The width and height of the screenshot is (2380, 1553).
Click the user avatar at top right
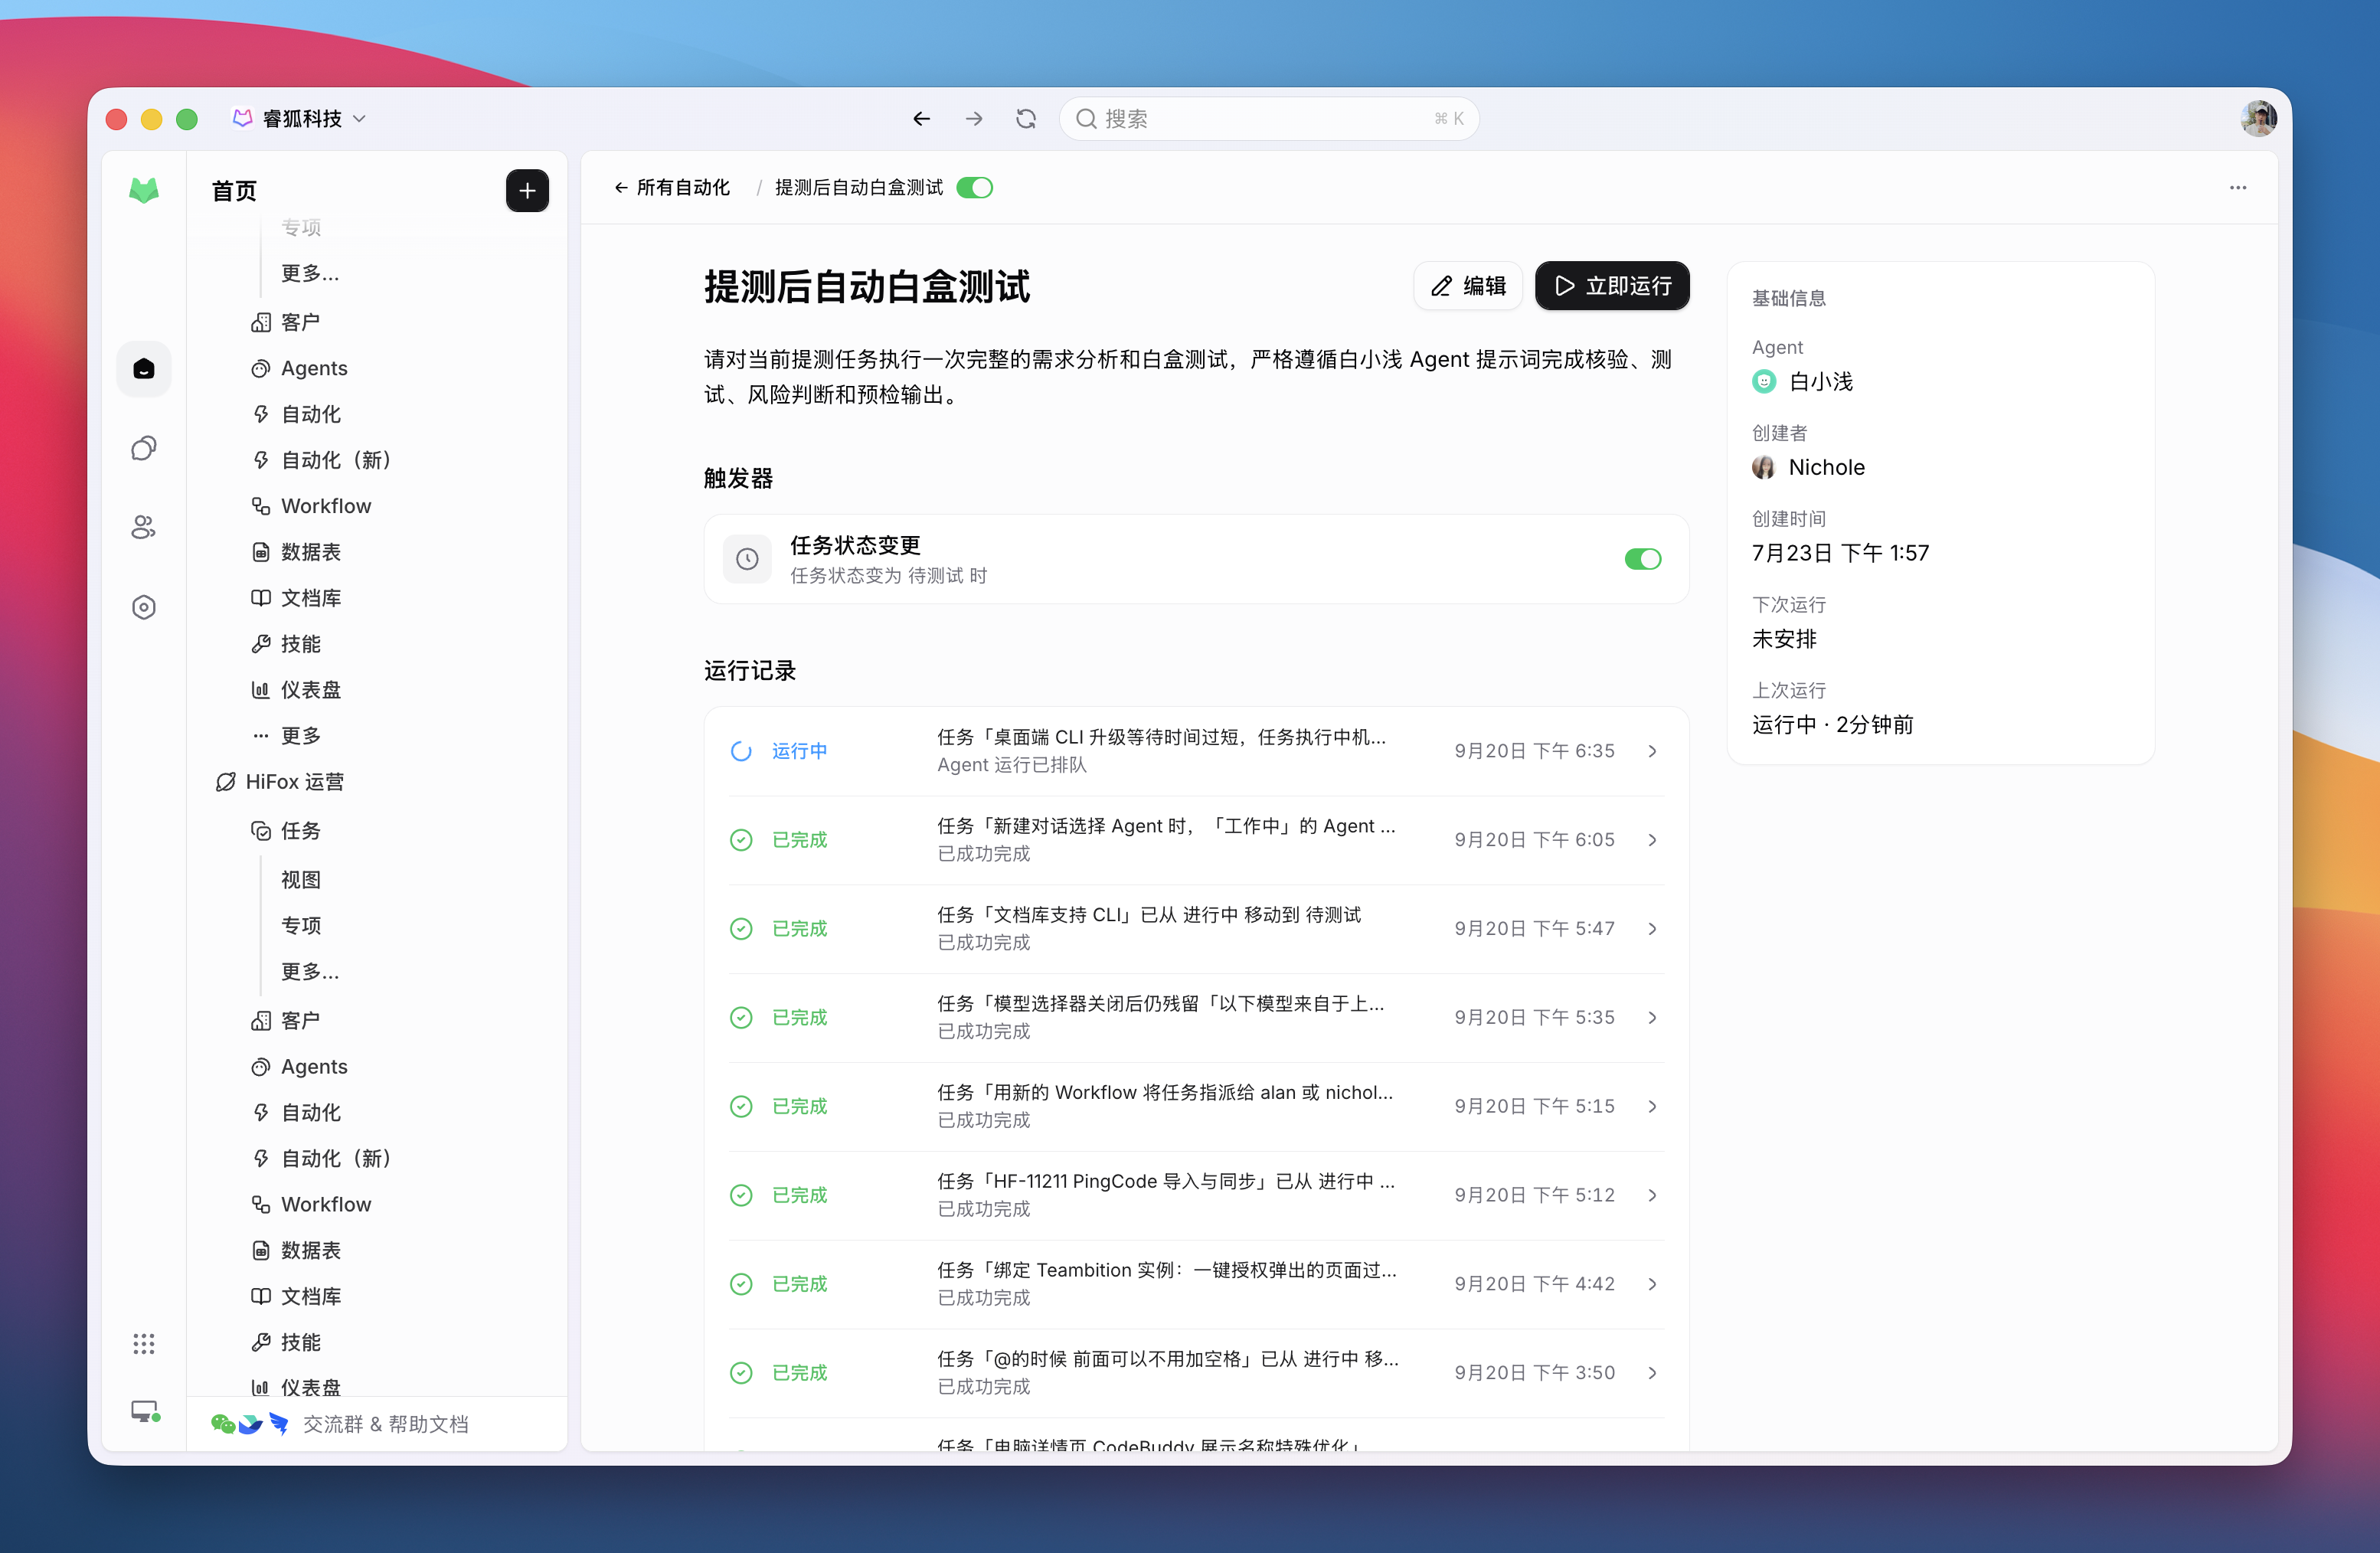[2258, 119]
